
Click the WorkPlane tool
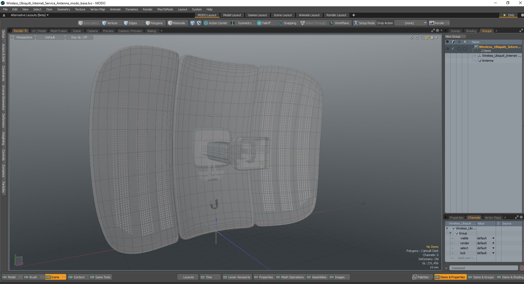pos(339,23)
